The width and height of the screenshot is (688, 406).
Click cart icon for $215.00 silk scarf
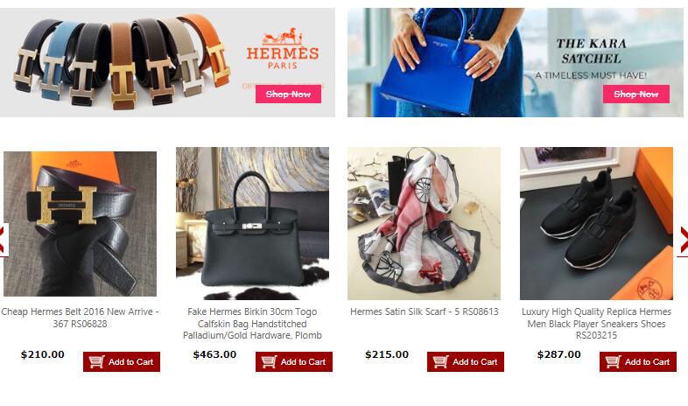pyautogui.click(x=440, y=361)
